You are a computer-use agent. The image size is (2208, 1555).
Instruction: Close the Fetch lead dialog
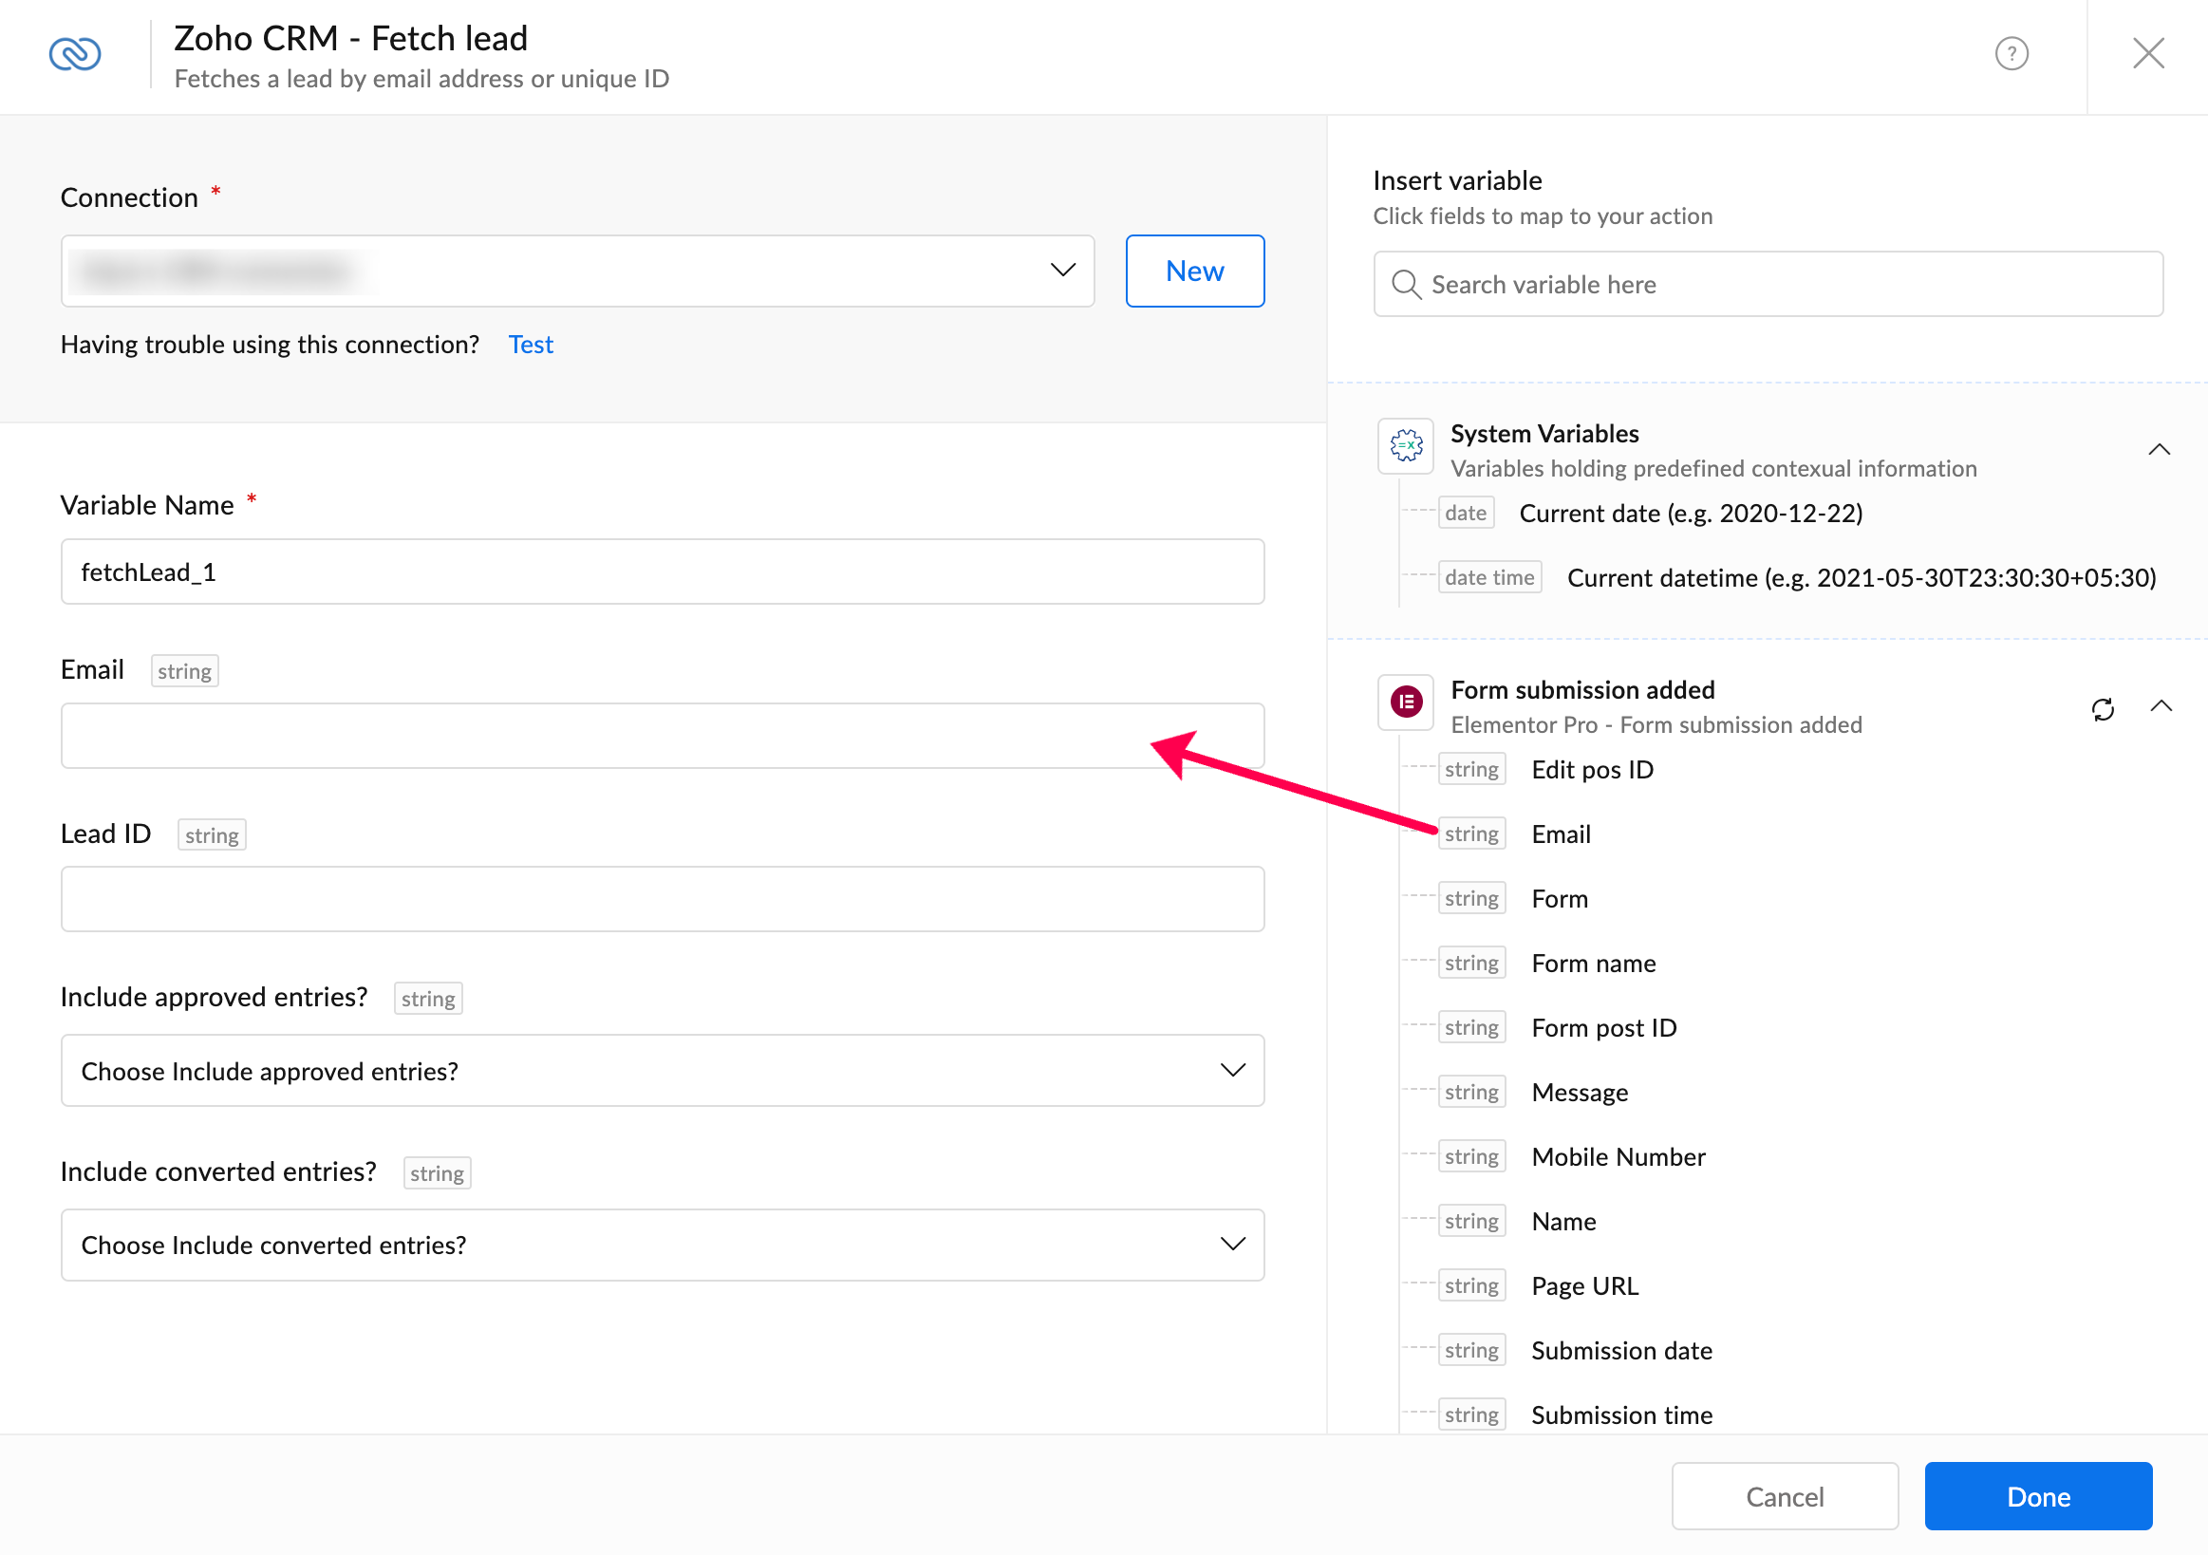point(2147,54)
